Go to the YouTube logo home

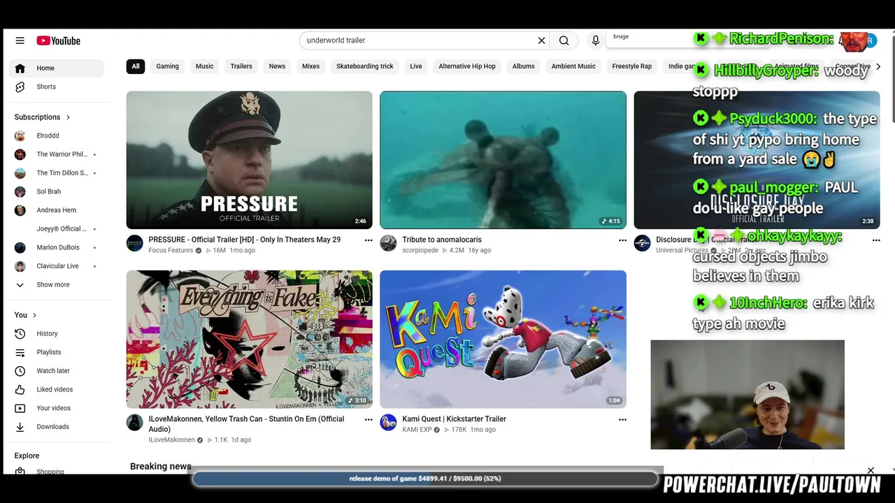point(59,41)
